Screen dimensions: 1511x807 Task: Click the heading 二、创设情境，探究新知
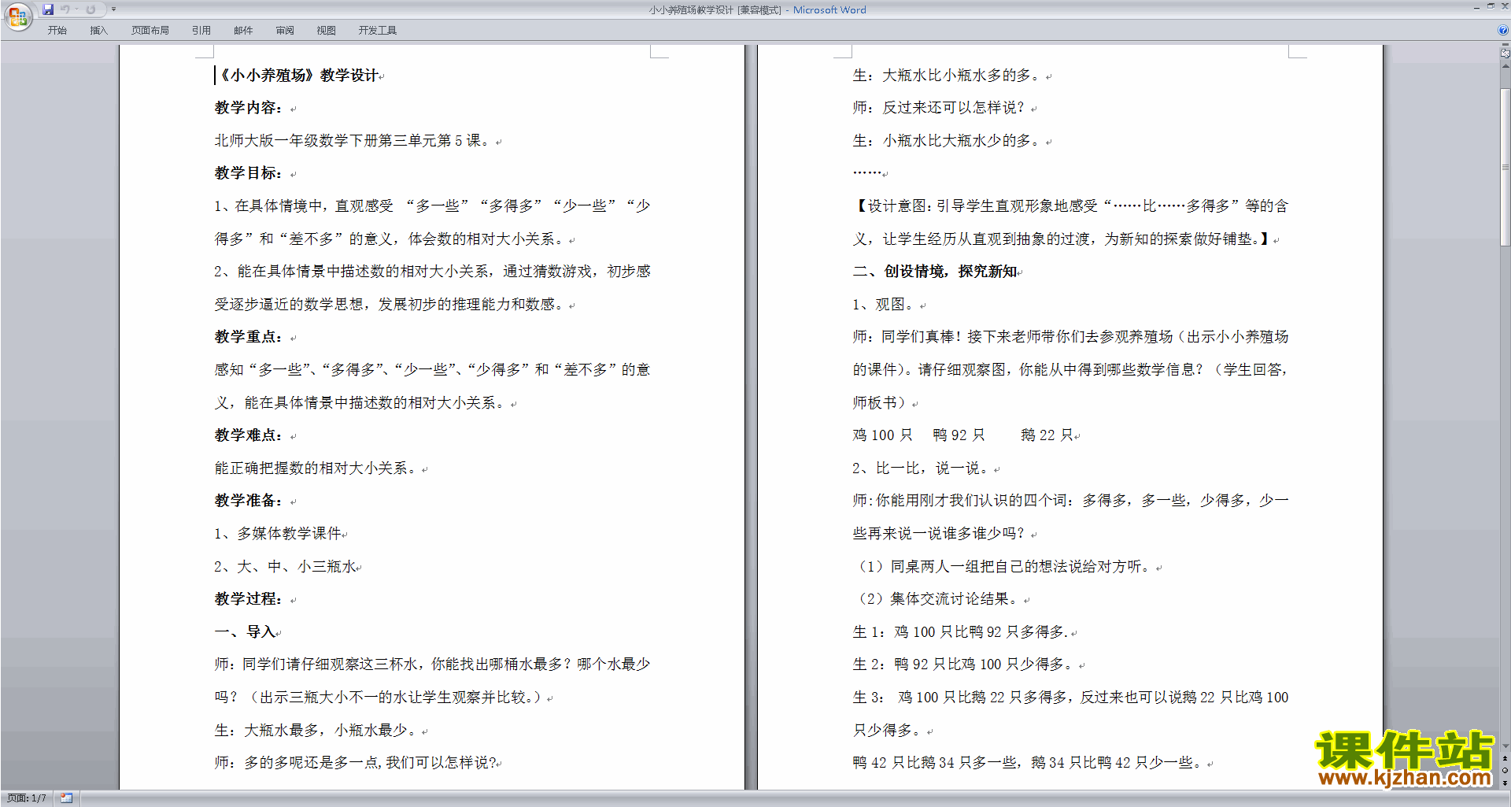click(x=935, y=272)
